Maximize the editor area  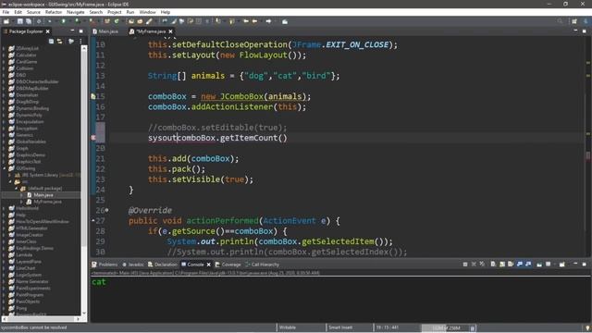pos(584,31)
